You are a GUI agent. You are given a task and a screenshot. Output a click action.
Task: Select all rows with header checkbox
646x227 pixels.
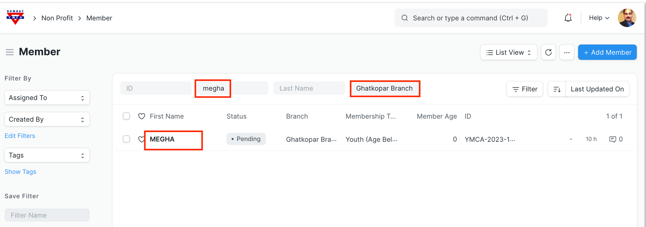coord(127,116)
